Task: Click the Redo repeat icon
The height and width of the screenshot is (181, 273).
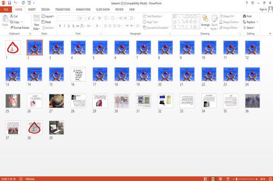Action: point(23,3)
